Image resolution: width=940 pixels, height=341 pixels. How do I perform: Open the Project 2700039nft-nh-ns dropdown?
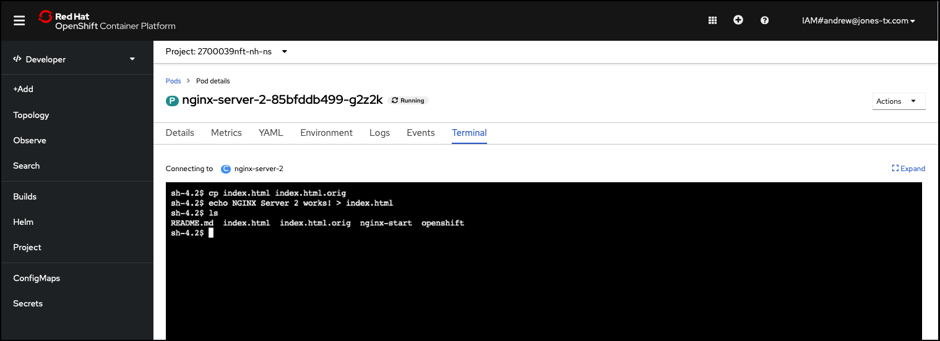coord(226,51)
